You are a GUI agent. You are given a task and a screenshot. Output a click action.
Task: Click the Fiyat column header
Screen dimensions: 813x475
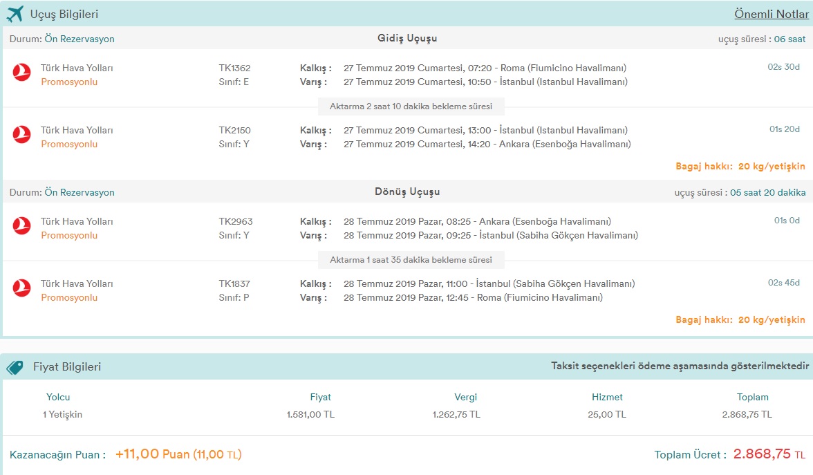[321, 397]
